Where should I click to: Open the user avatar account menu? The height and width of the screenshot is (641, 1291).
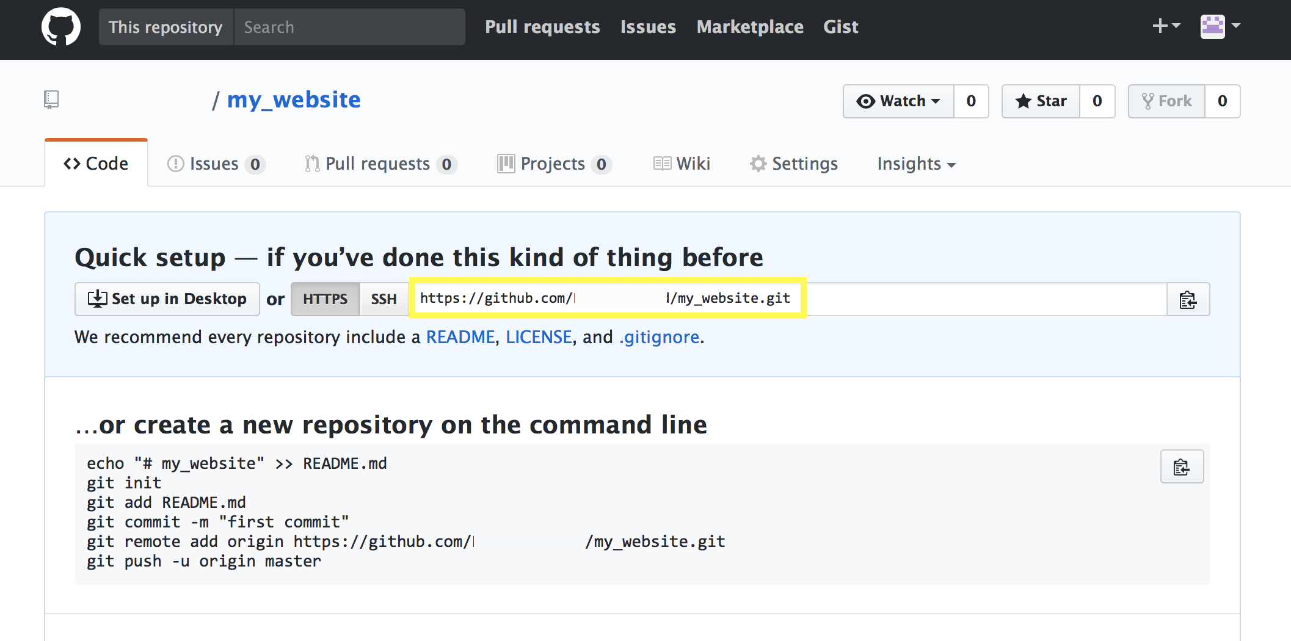[1220, 26]
